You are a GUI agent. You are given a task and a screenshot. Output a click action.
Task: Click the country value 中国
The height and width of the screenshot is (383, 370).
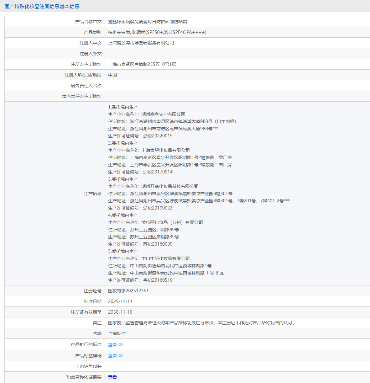point(112,75)
